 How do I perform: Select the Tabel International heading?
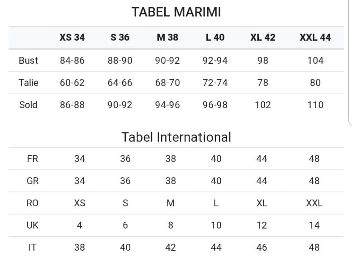tap(176, 137)
